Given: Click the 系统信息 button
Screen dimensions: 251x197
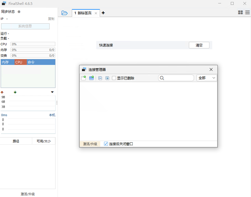Looking at the screenshot, I should coord(25,26).
